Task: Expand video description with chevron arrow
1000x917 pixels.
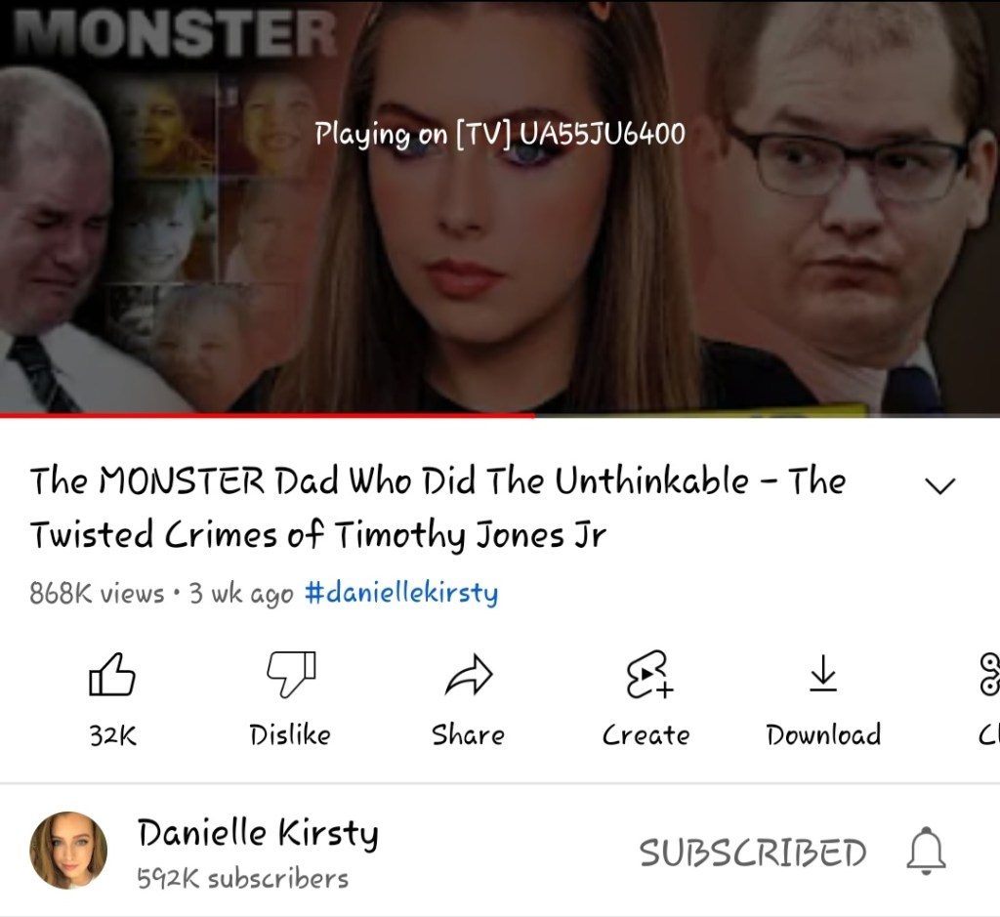Action: pos(940,486)
